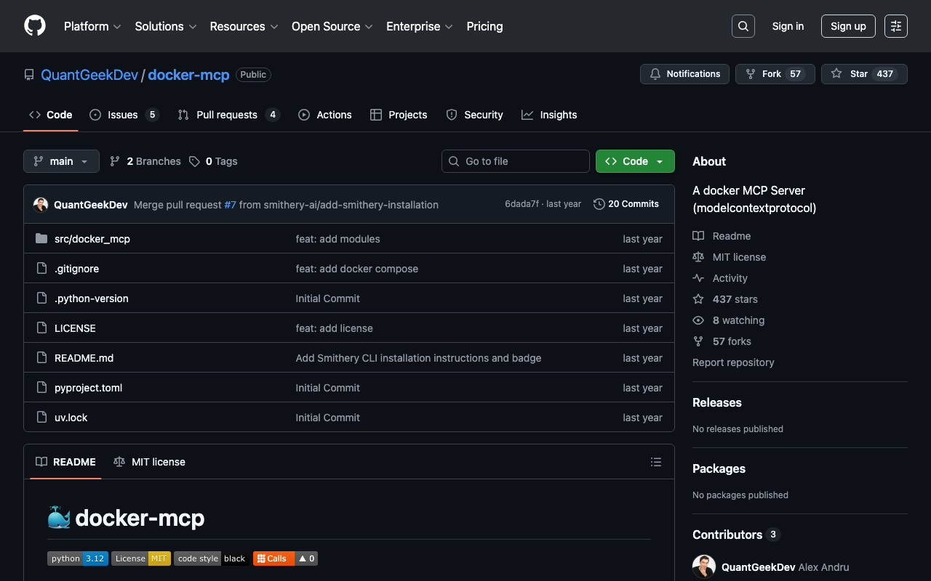Open the pyproject.toml file

[88, 388]
